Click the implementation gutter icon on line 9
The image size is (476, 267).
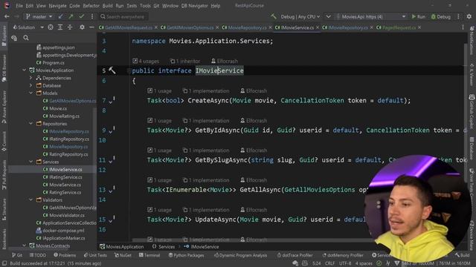112,130
